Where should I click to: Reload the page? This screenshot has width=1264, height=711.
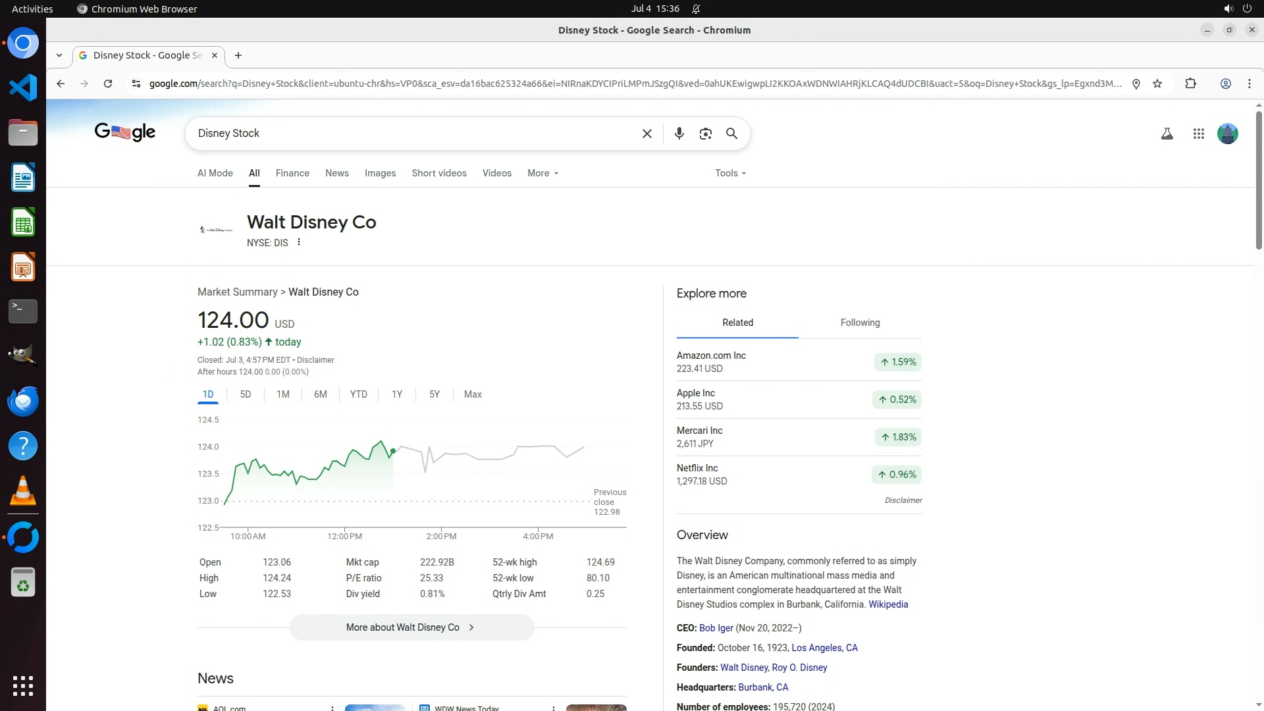pyautogui.click(x=108, y=84)
